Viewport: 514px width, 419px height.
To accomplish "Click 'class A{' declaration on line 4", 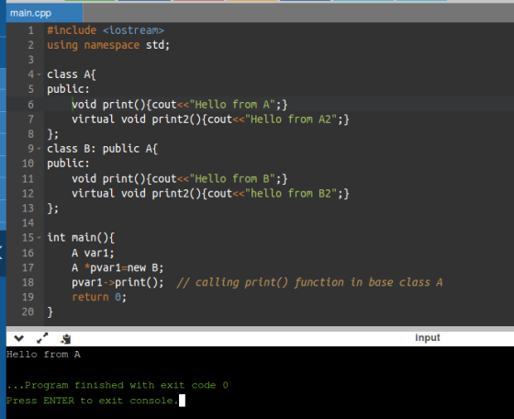I will point(72,74).
